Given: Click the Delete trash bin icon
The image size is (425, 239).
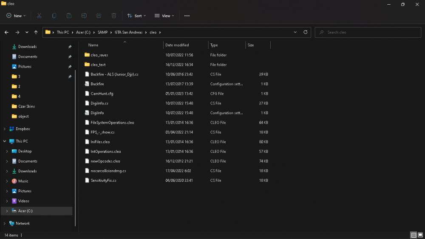Looking at the screenshot, I should pyautogui.click(x=114, y=16).
